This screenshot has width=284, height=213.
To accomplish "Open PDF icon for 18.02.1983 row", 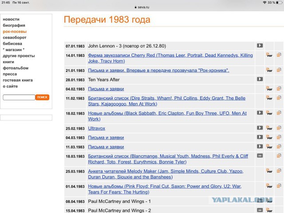I will [269, 113].
